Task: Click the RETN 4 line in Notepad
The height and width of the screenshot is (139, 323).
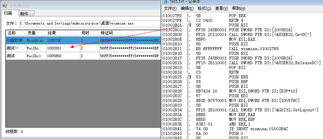Action: 203,21
